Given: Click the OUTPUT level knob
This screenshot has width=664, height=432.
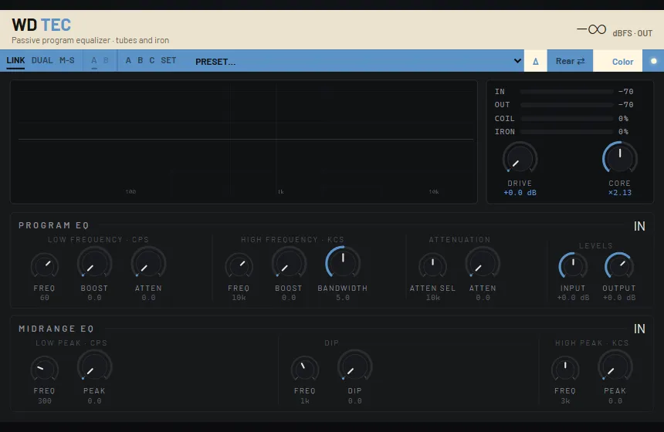Looking at the screenshot, I should click(x=618, y=267).
